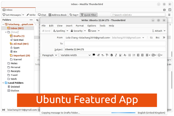Open the Variable Width font dropdown
The image size is (174, 116).
(76, 55)
